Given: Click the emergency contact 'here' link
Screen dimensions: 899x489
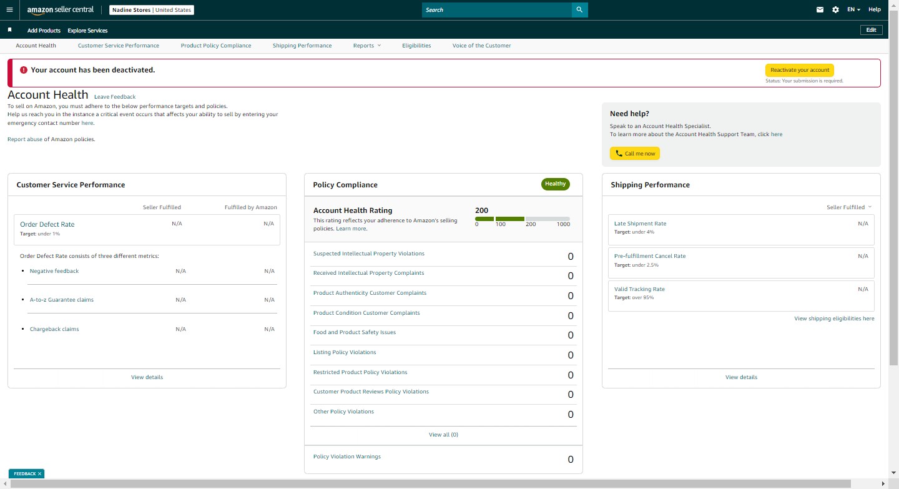Looking at the screenshot, I should pyautogui.click(x=87, y=123).
